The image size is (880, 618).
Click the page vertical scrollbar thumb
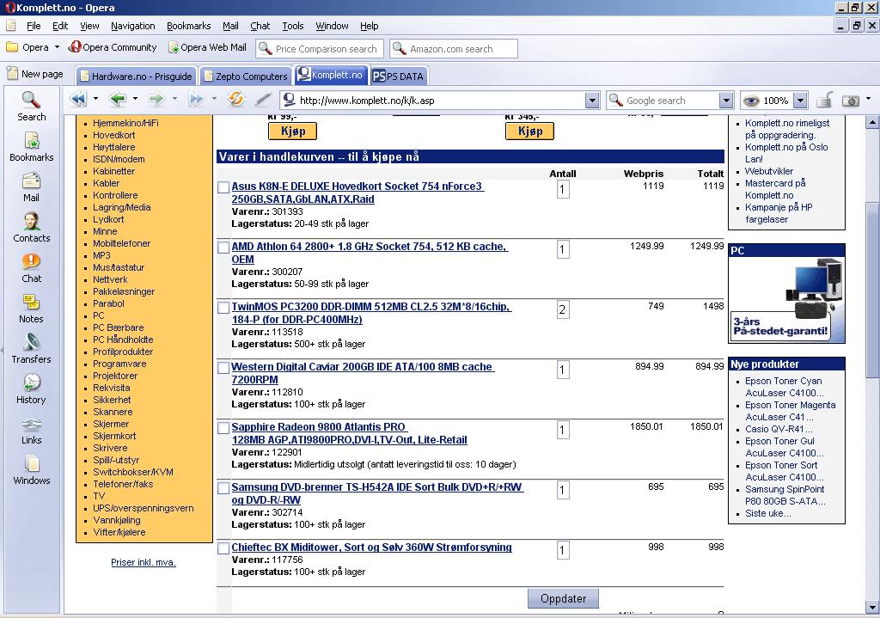[872, 290]
